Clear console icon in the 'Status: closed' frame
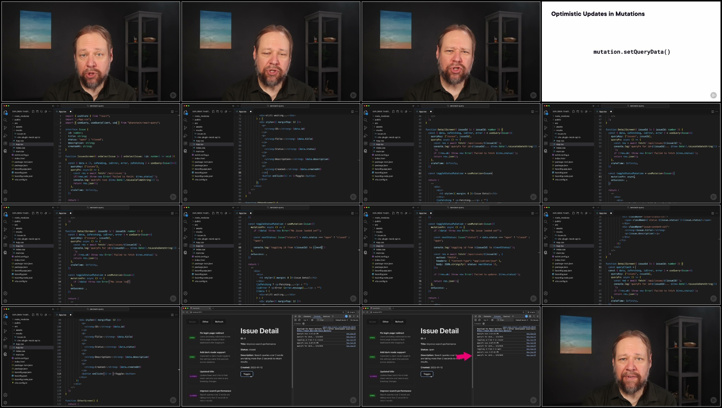Screen dimensions: 722x408 point(299,320)
